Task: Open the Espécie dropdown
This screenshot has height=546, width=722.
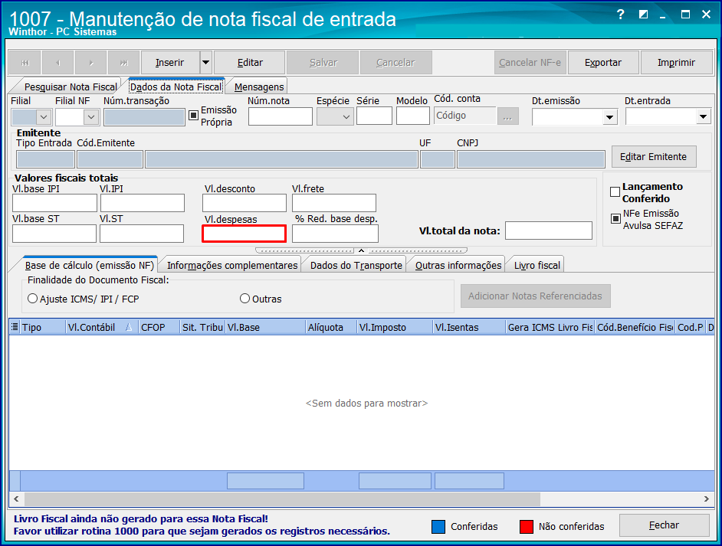Action: [346, 117]
